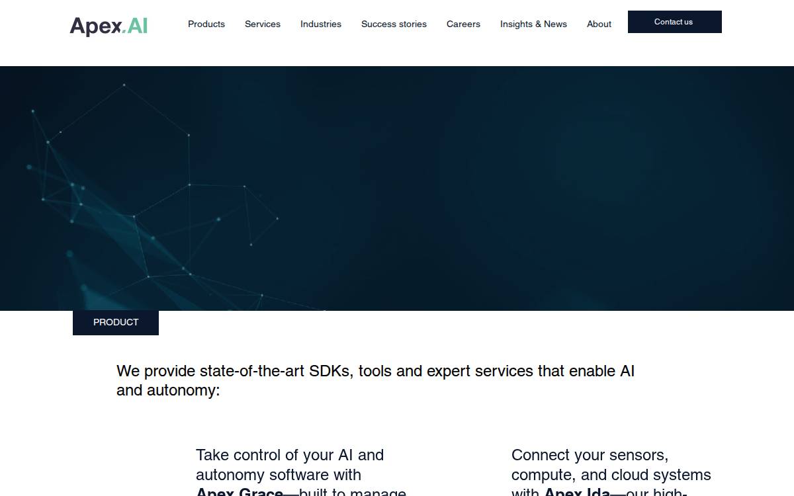Open the Careers page

463,24
